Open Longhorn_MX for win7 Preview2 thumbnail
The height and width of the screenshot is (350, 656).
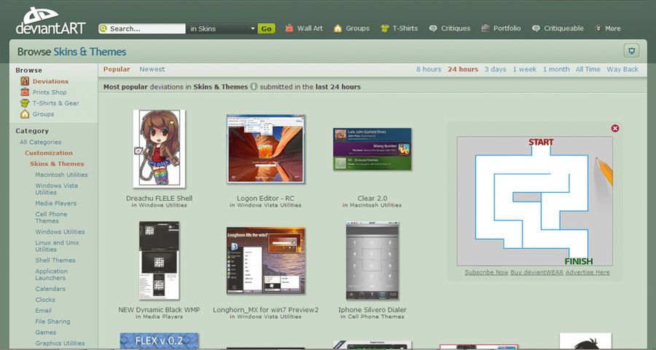click(x=265, y=260)
